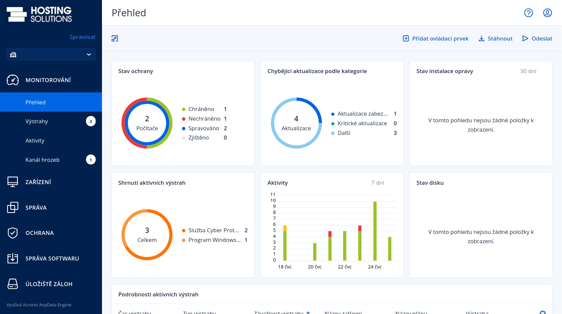
Task: Click the tallest green activity bar
Action: pyautogui.click(x=375, y=231)
